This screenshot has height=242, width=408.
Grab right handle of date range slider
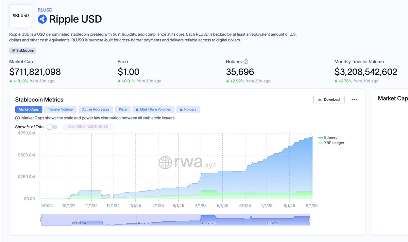point(310,220)
